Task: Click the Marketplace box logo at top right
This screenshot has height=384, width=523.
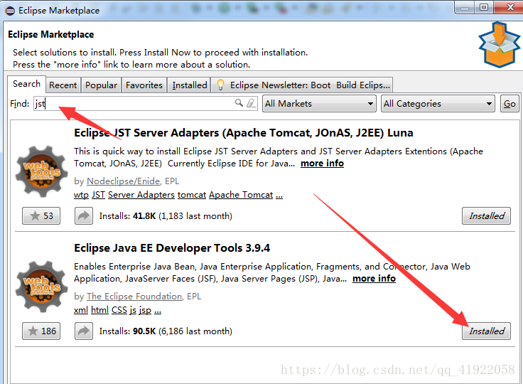Action: point(500,45)
